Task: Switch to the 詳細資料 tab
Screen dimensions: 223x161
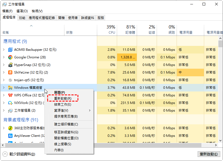Action: pyautogui.click(x=88, y=18)
